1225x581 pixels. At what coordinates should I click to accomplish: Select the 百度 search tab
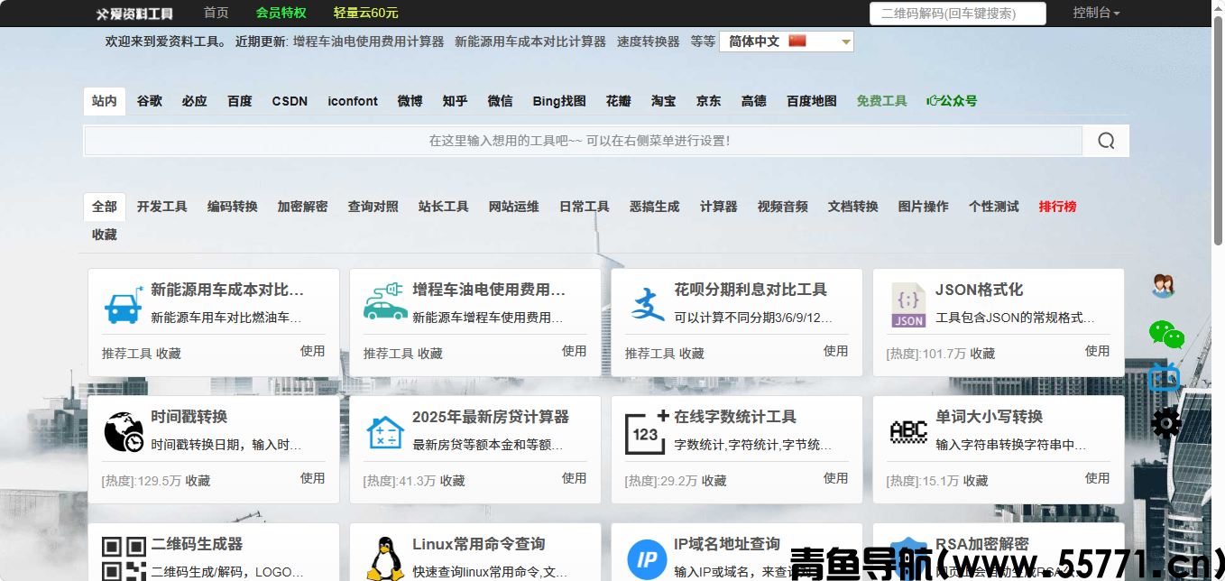tap(240, 101)
